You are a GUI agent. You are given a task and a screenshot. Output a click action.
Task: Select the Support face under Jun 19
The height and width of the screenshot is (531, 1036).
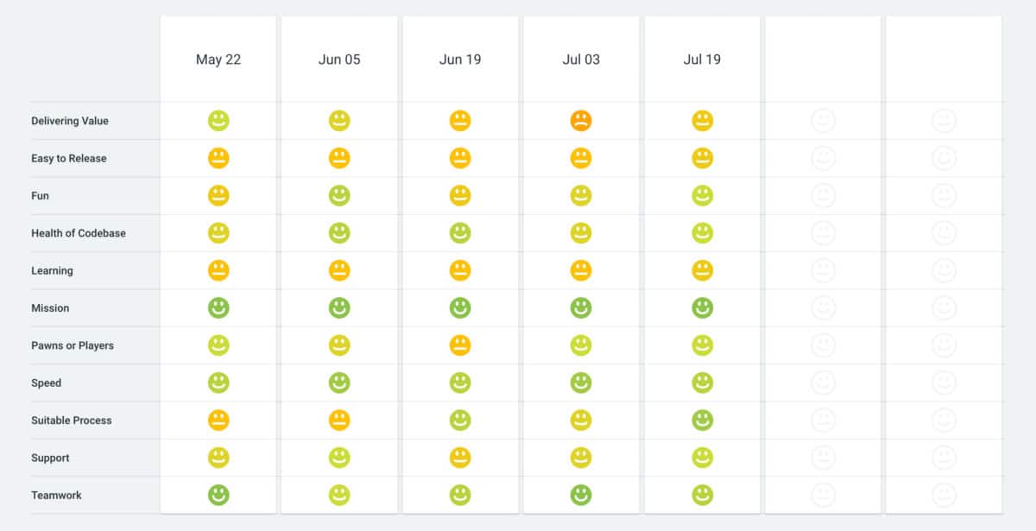click(x=460, y=458)
